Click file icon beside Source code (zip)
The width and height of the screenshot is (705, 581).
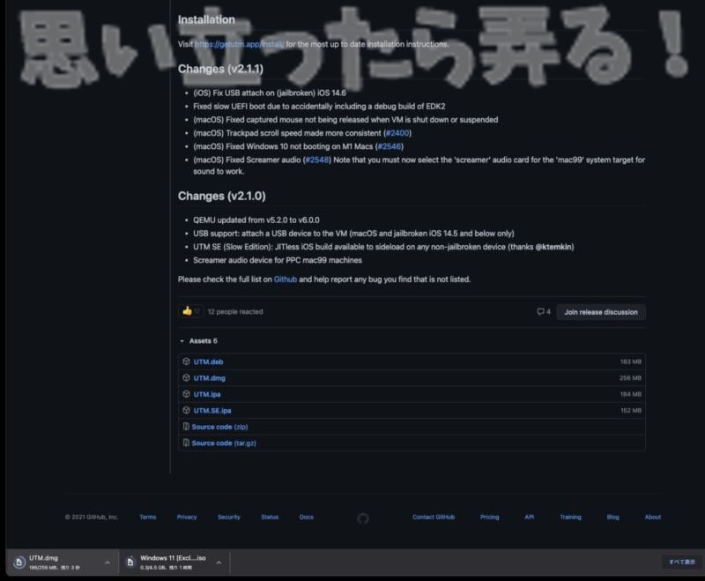186,427
